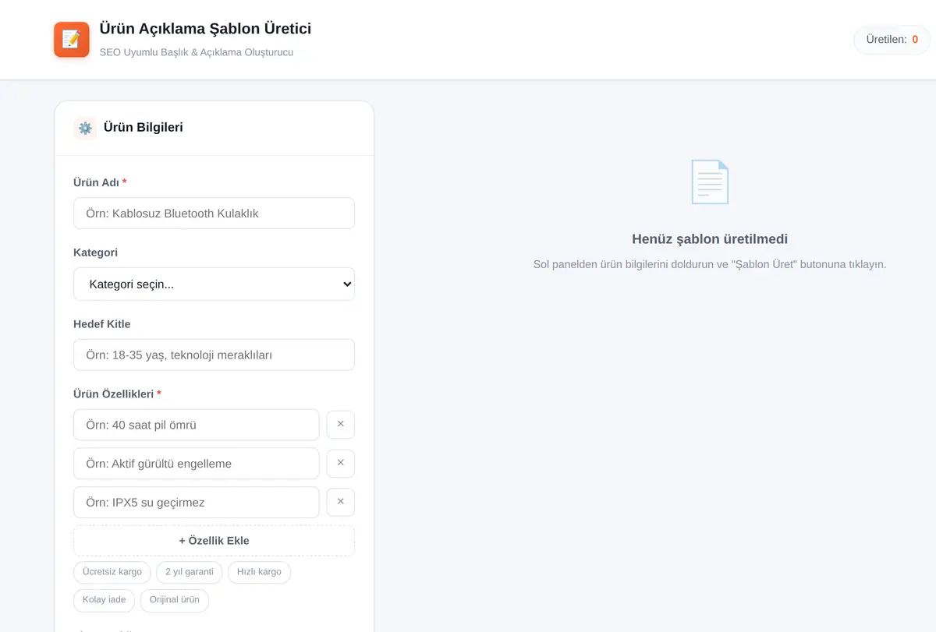Focus the Ürün Adı input field

214,214
